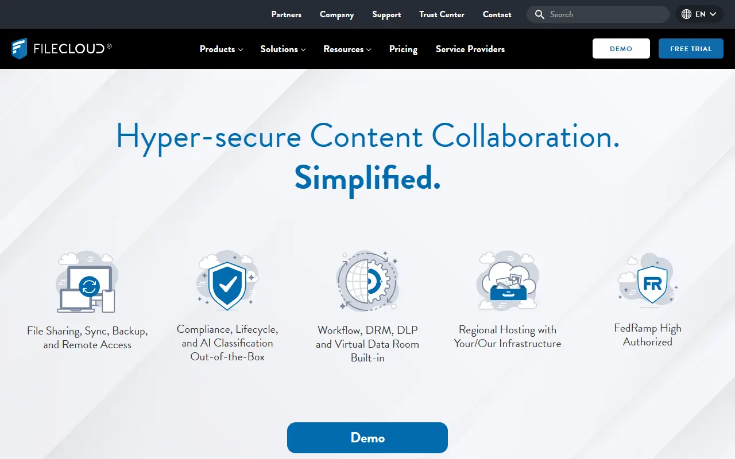Screen dimensions: 735x459
Task: Click the cloud file drawer illustration
Action: [x=508, y=281]
